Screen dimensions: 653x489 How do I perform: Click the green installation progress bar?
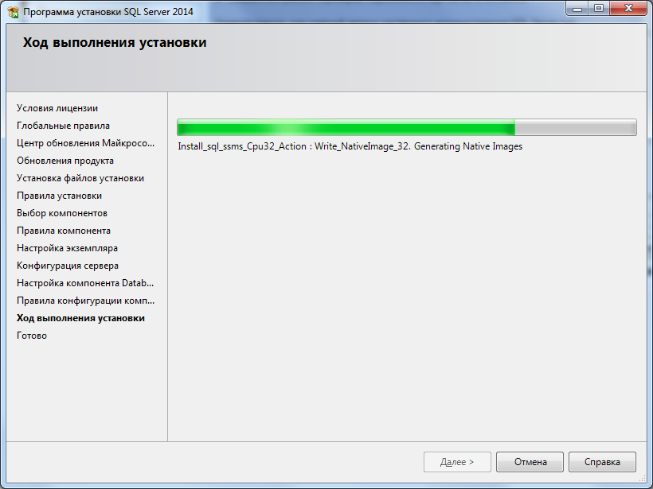click(406, 127)
